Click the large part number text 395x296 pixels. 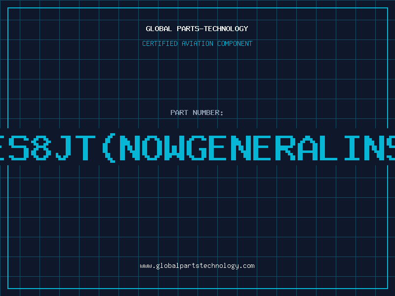click(x=197, y=148)
